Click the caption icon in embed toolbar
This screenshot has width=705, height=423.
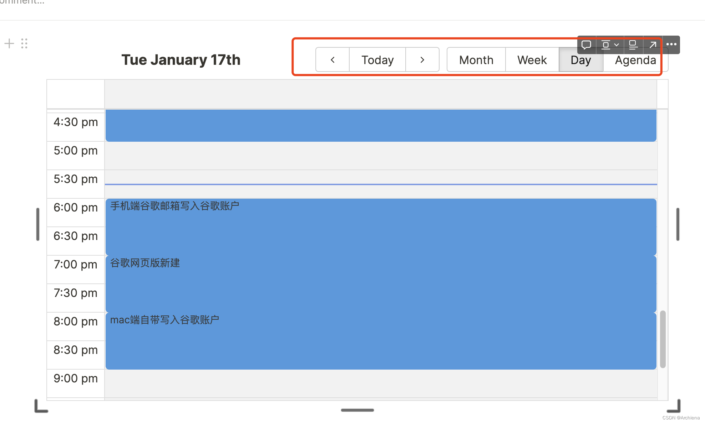tap(633, 45)
